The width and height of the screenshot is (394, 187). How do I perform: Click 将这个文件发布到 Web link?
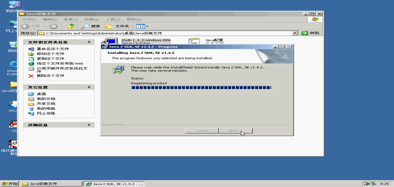coord(60,64)
